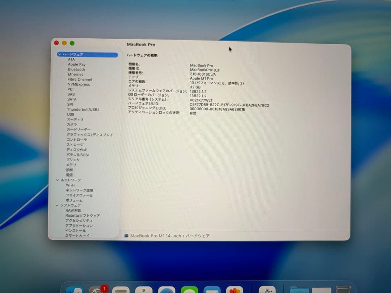Select Apple Pay in the sidebar
This screenshot has height=293, width=391.
click(76, 64)
